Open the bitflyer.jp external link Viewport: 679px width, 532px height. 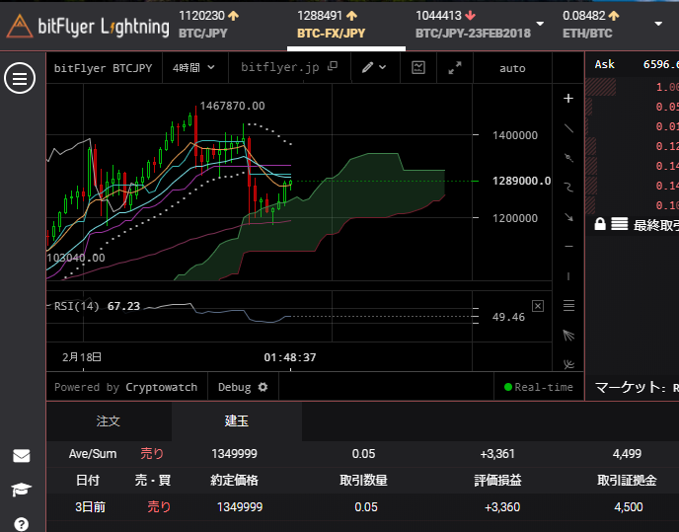[x=288, y=68]
